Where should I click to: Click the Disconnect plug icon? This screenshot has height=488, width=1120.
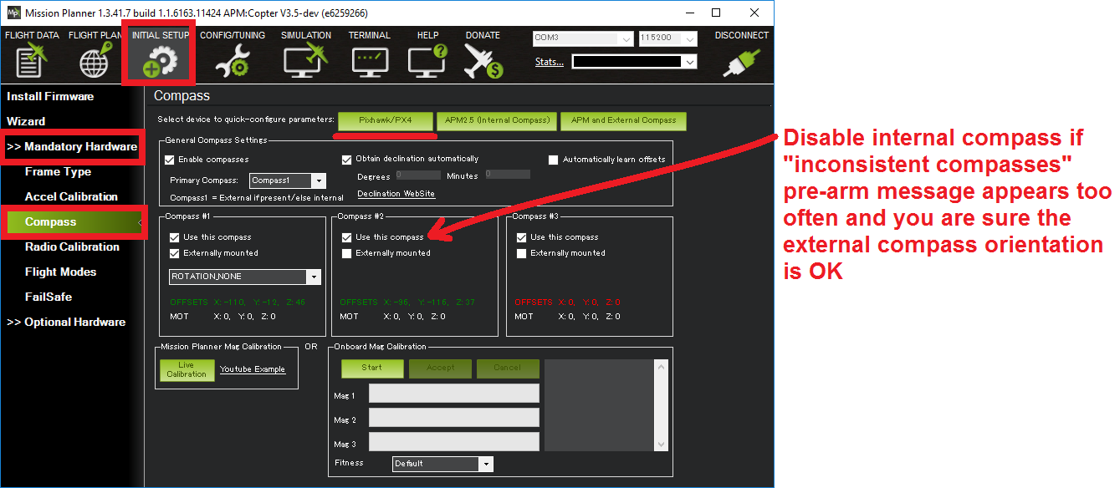(741, 60)
